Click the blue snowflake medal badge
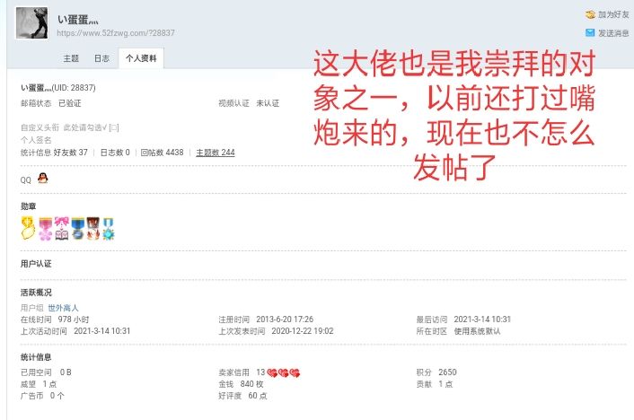 pos(108,229)
